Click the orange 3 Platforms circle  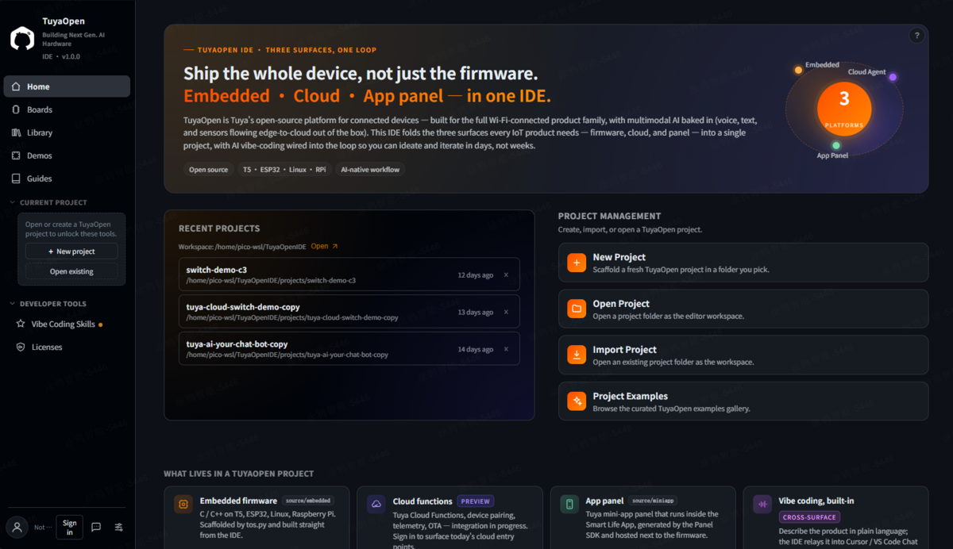(x=844, y=109)
